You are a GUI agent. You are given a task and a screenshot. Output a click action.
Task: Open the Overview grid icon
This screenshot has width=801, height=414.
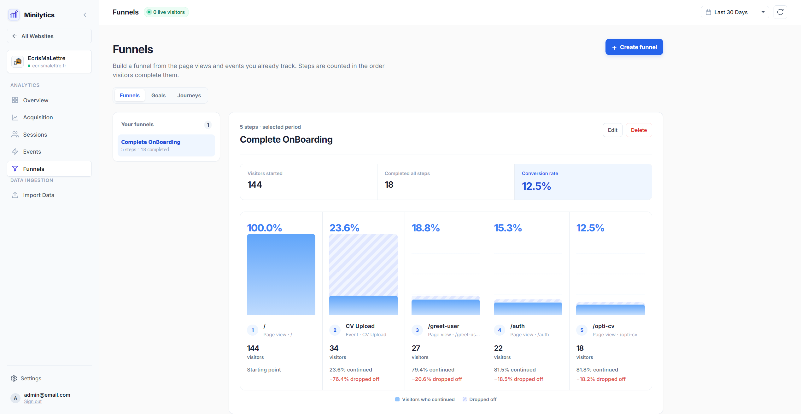[x=15, y=100]
